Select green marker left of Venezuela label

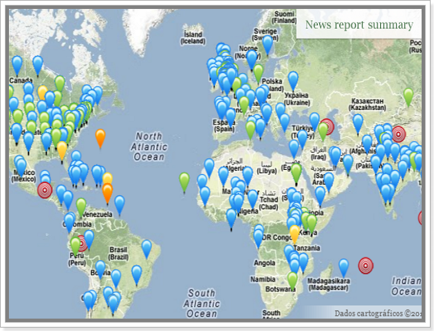[x=81, y=207]
